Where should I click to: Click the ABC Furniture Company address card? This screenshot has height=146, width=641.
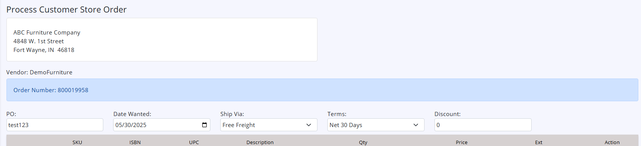click(162, 39)
